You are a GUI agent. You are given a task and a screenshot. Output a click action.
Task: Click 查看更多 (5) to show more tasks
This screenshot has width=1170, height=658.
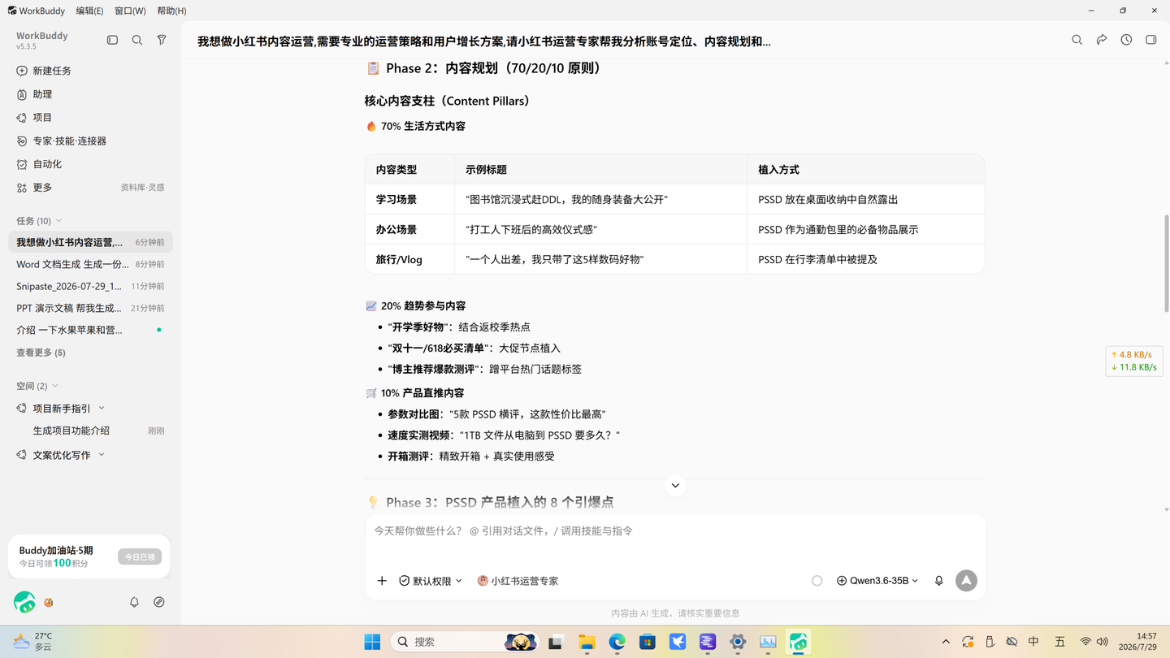41,353
